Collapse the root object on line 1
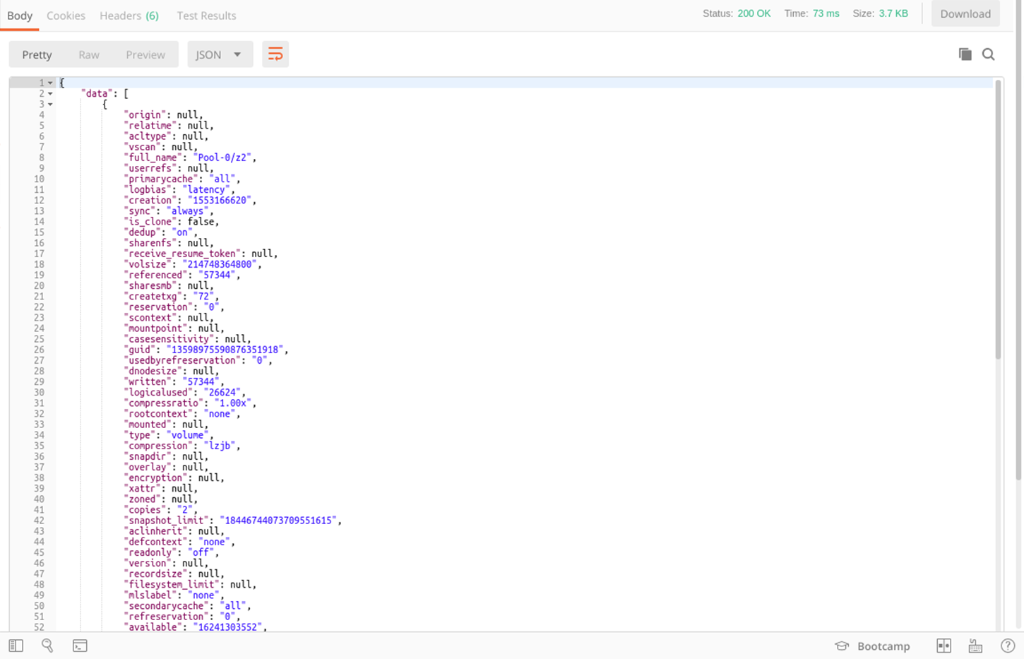The image size is (1024, 659). [50, 83]
